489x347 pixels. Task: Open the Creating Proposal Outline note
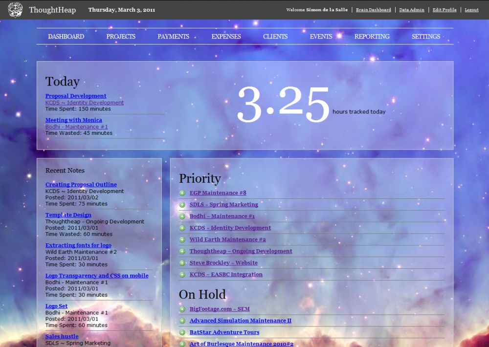(81, 185)
